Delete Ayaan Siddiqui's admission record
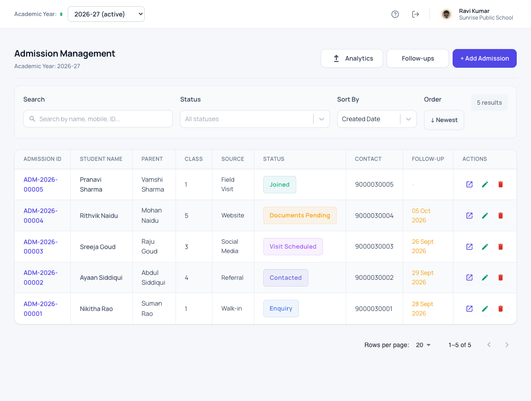 501,278
